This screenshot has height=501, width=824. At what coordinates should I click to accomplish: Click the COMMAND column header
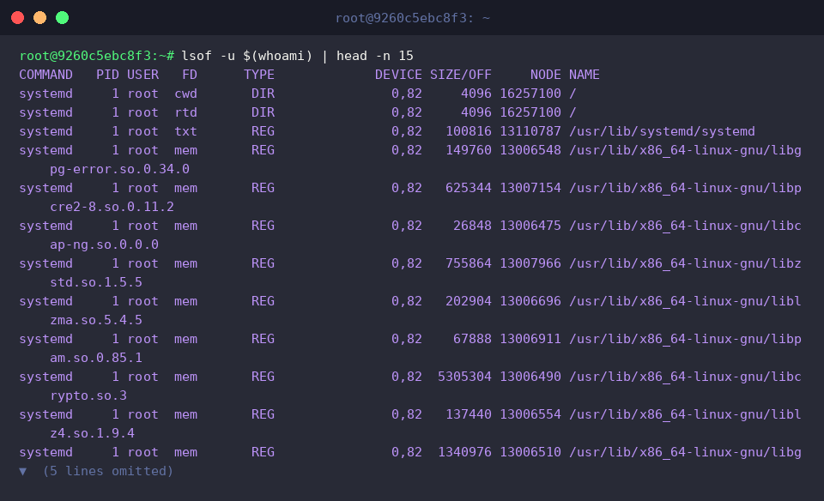45,75
